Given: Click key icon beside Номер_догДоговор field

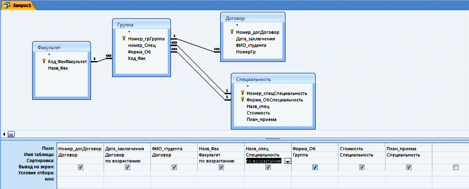Looking at the screenshot, I should click(232, 32).
